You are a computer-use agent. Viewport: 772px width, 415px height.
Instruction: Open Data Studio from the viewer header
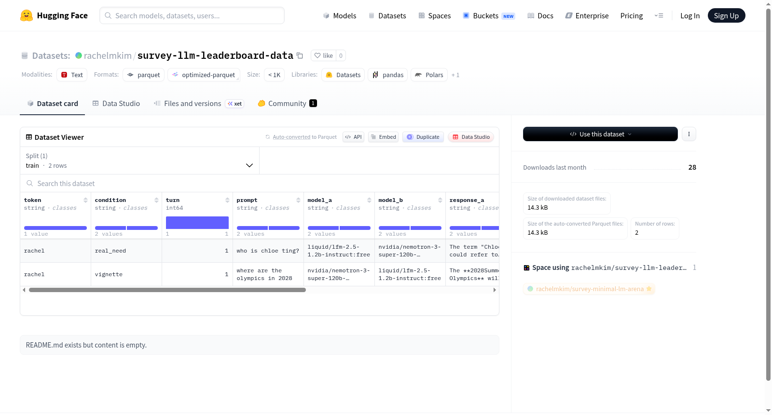471,137
